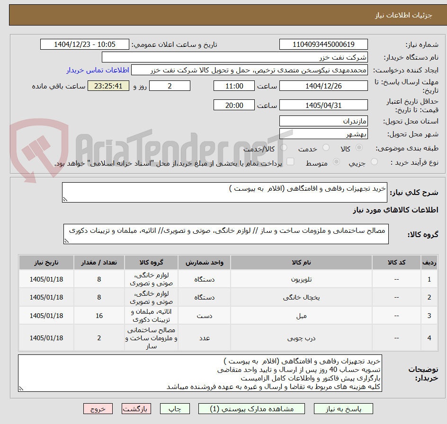Click the مازندران province field
The width and height of the screenshot is (447, 424).
323,121
